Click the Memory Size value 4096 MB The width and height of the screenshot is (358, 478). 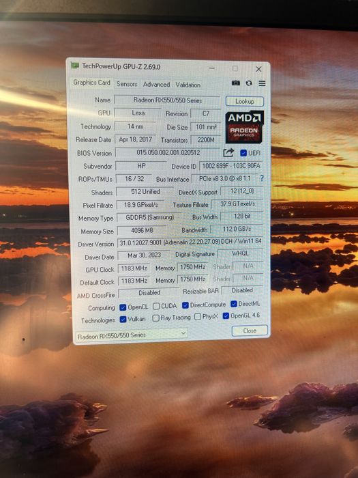(142, 231)
